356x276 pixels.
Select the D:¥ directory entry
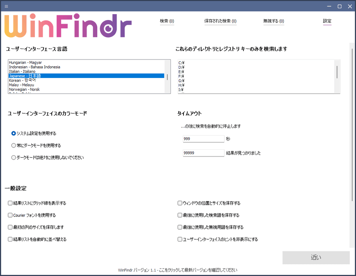coord(182,67)
